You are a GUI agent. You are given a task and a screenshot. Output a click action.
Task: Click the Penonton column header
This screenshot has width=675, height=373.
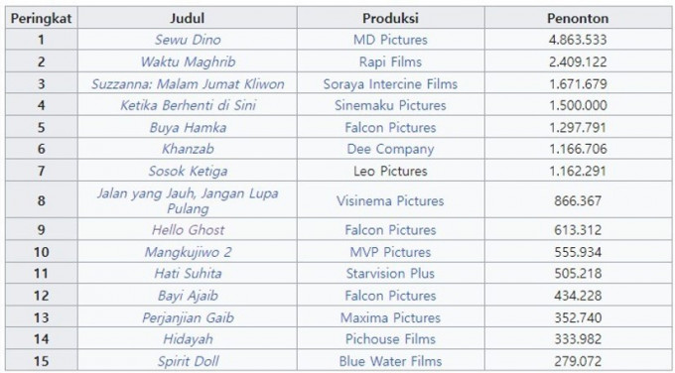(578, 18)
